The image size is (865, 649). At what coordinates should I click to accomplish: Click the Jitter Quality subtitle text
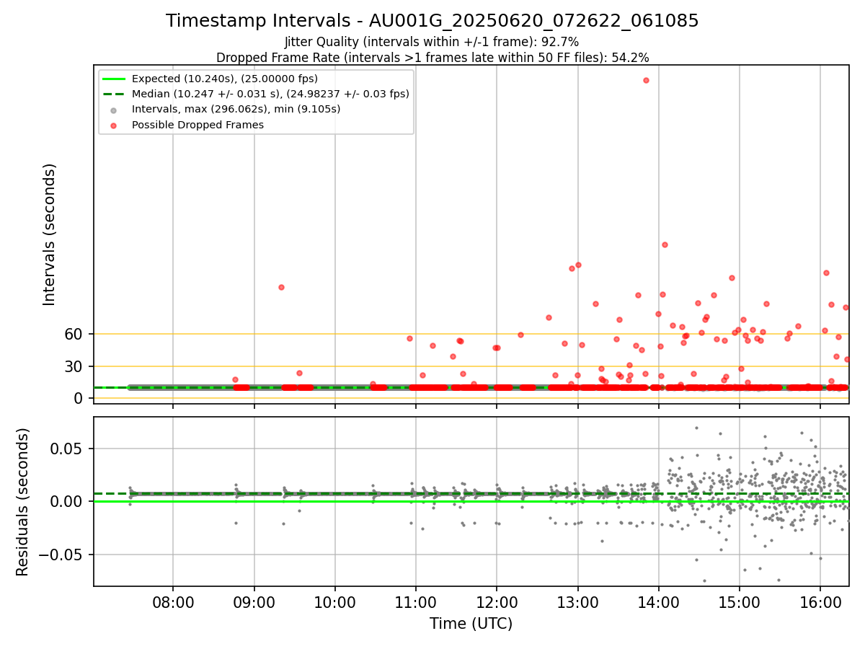[432, 42]
